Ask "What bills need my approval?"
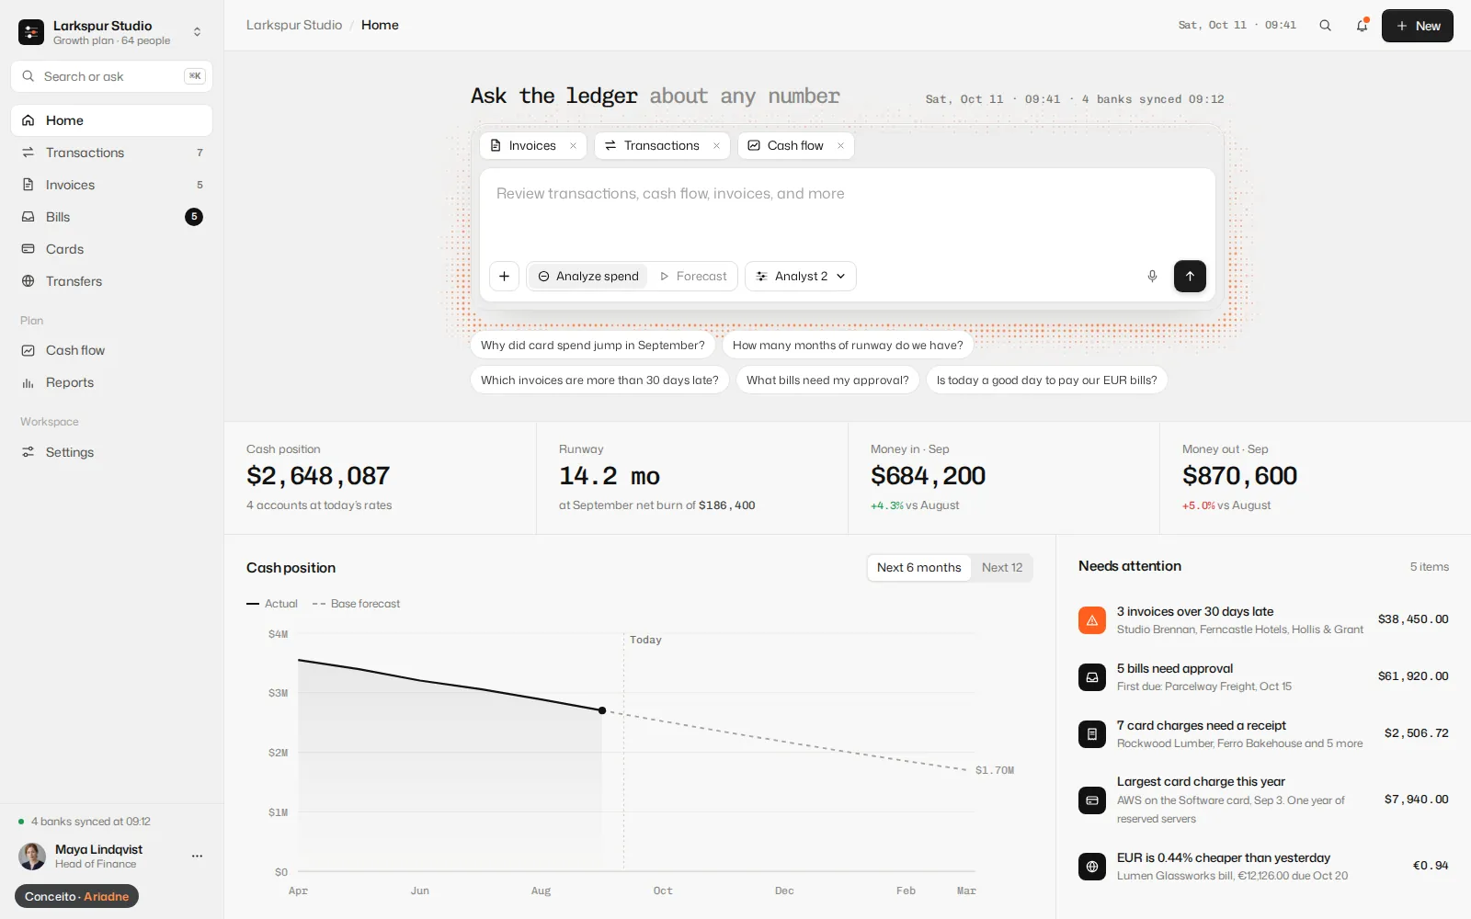 coord(827,380)
